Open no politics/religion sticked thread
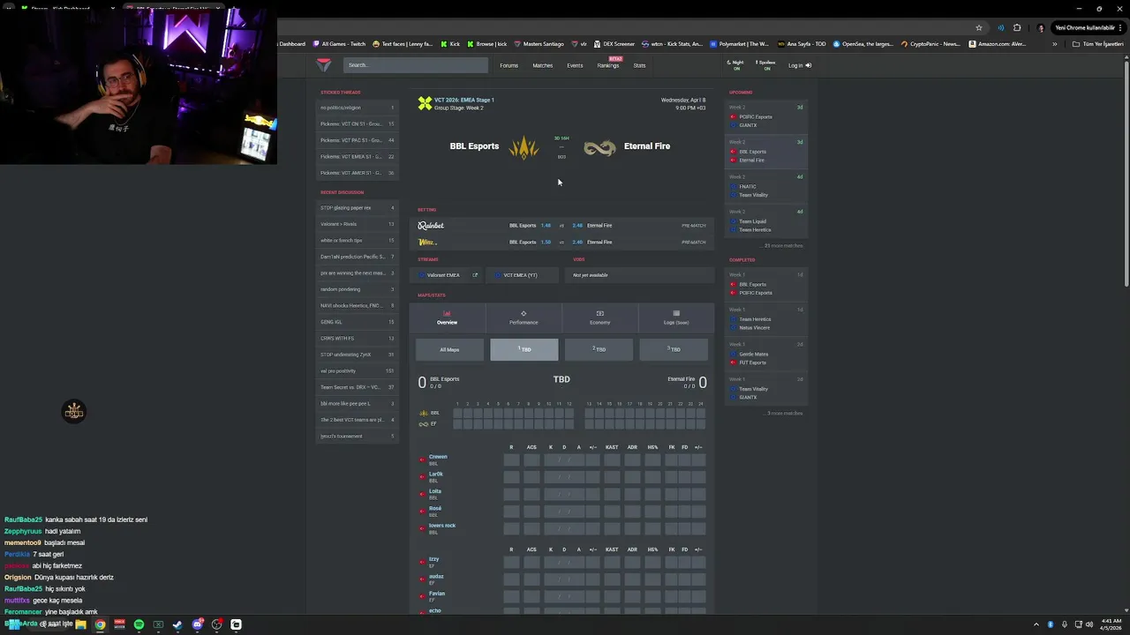Image resolution: width=1130 pixels, height=635 pixels. (358, 108)
